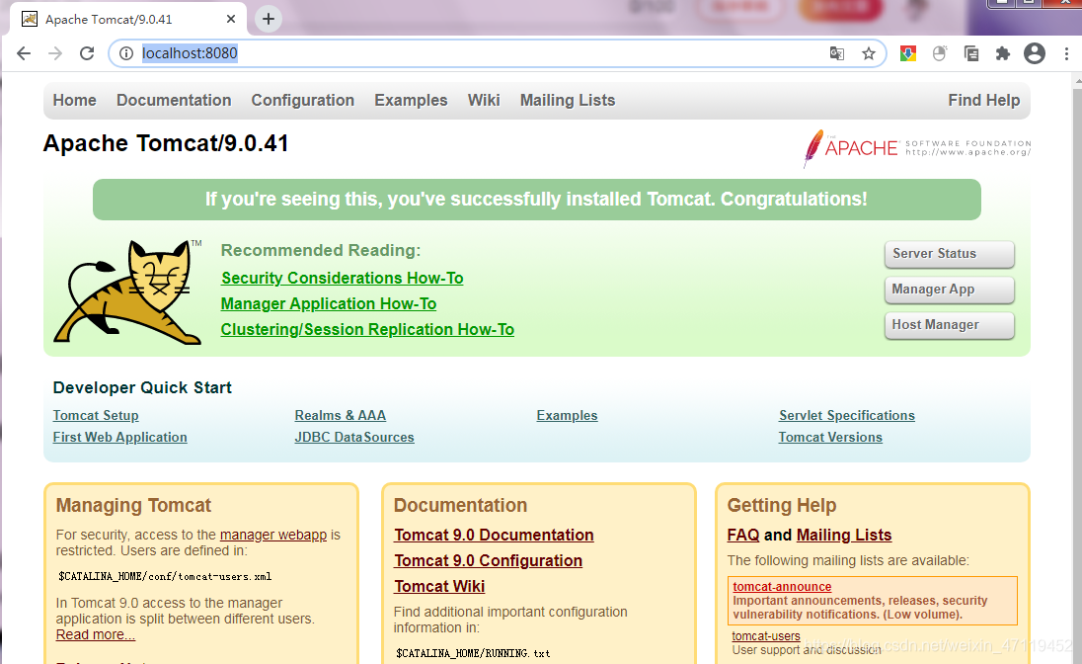
Task: View site information icon in address bar
Action: [x=126, y=53]
